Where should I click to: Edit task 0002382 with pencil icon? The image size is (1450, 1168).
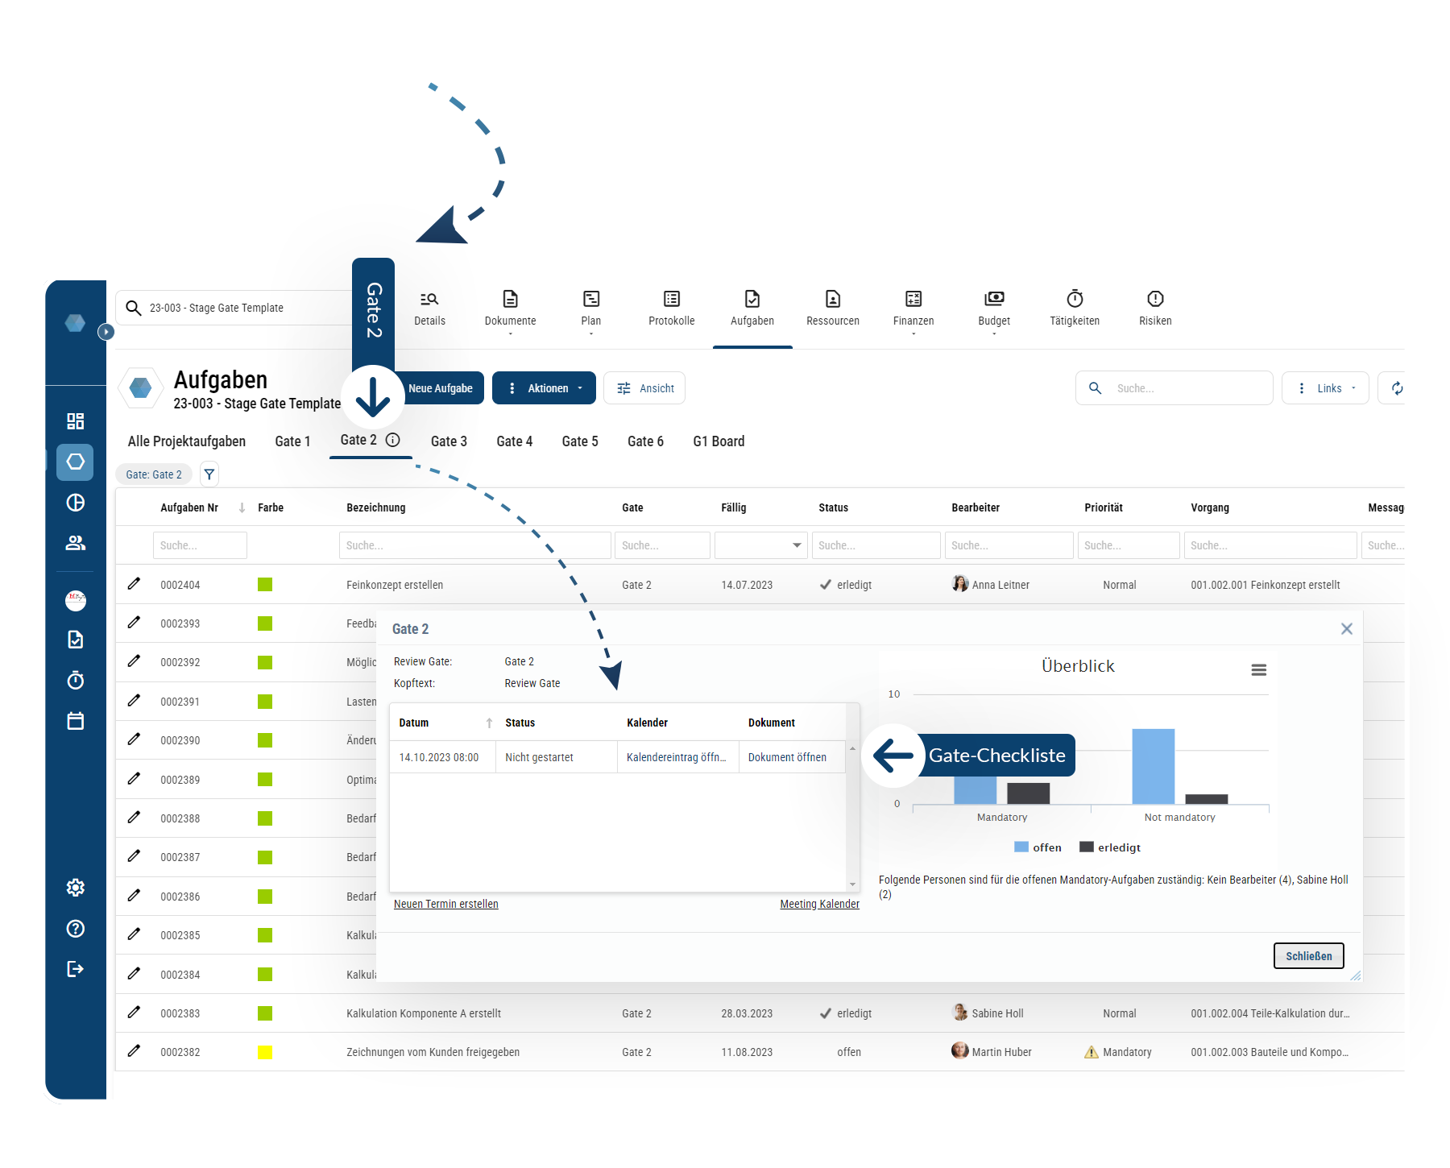click(x=134, y=1050)
